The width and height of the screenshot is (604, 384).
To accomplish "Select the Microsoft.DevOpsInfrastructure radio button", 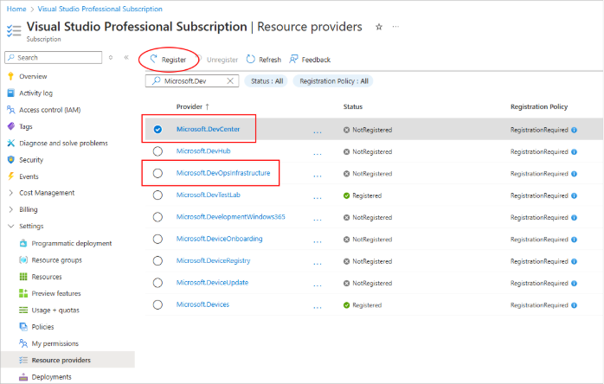I will [x=157, y=173].
